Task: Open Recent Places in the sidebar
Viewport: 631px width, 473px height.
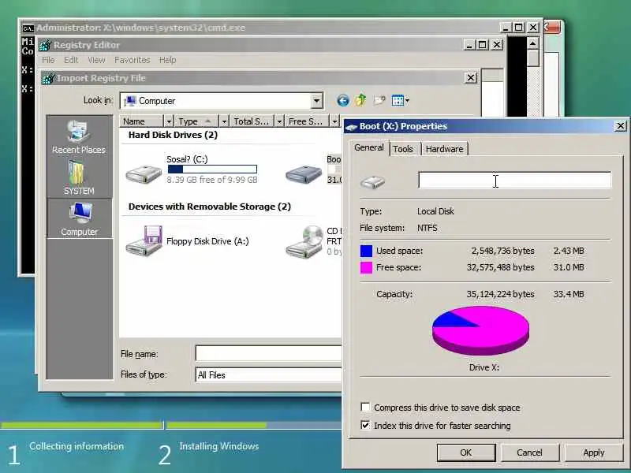Action: [79, 137]
